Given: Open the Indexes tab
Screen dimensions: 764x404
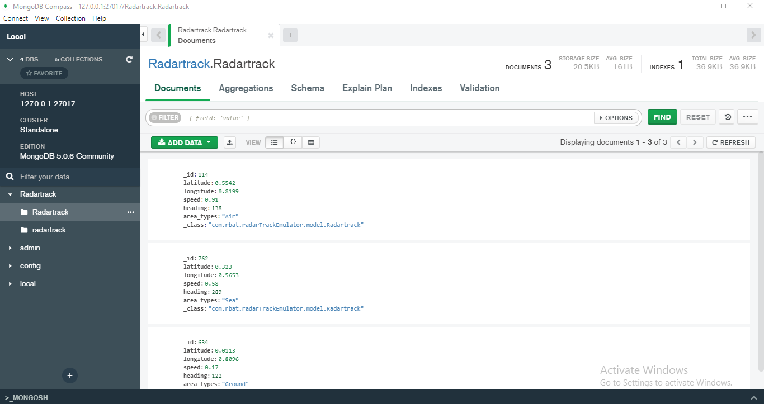Looking at the screenshot, I should (x=426, y=88).
